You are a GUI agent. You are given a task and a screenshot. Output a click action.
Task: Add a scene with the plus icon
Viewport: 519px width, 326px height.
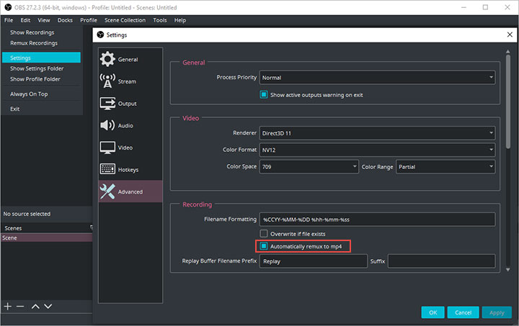pyautogui.click(x=8, y=306)
